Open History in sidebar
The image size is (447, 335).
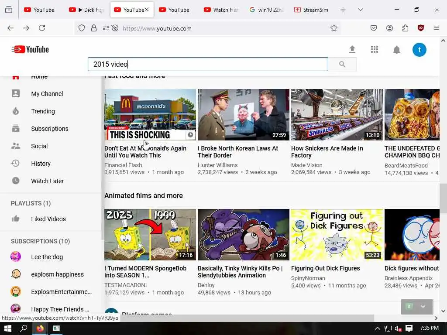pyautogui.click(x=41, y=164)
